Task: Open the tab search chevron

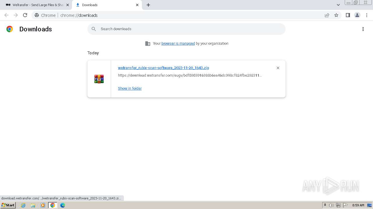Action: pos(338,5)
